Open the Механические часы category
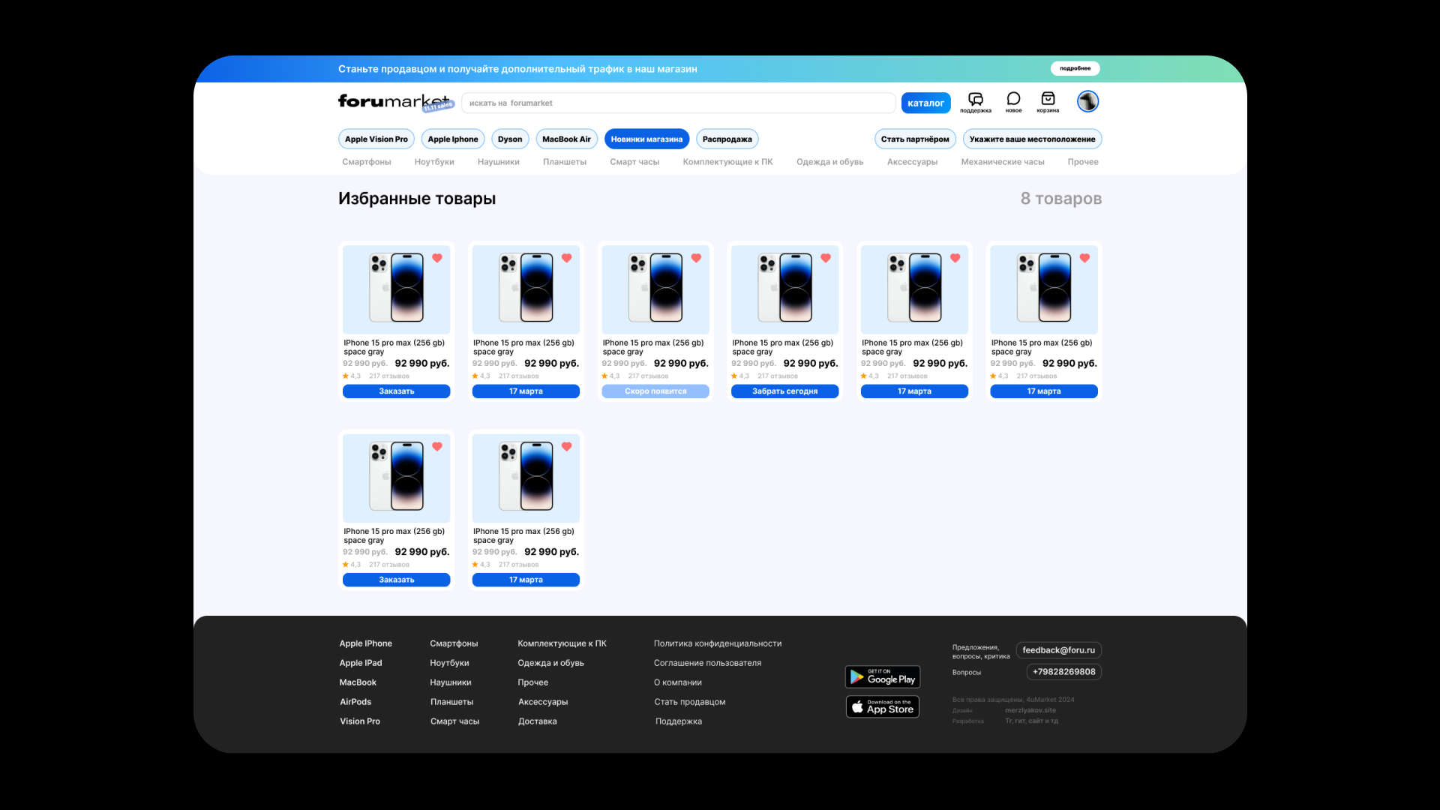Image resolution: width=1440 pixels, height=810 pixels. tap(1002, 162)
